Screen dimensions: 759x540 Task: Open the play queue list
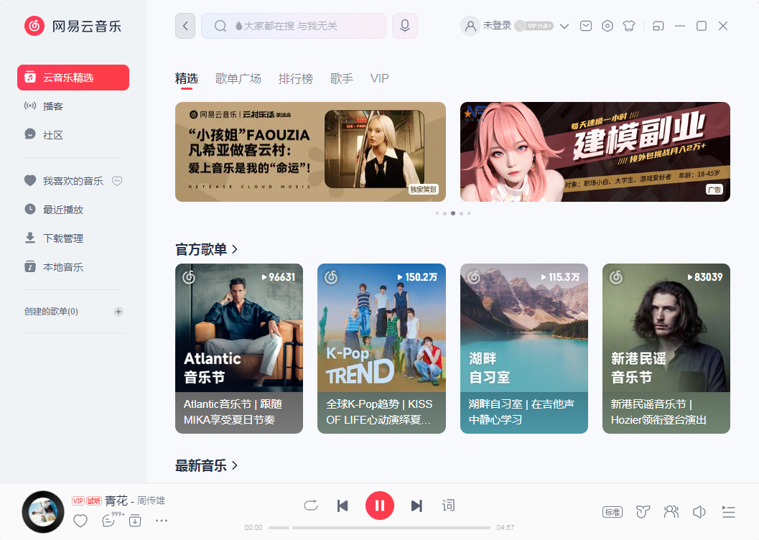(729, 512)
